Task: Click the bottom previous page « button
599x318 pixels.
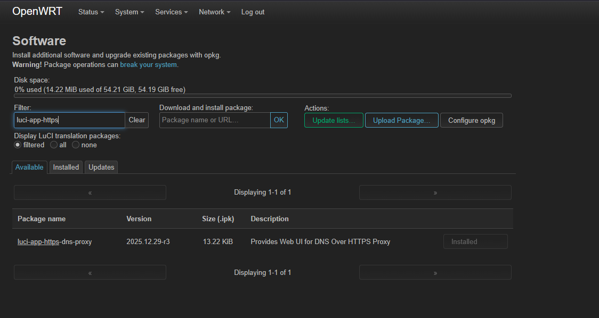Action: 90,272
